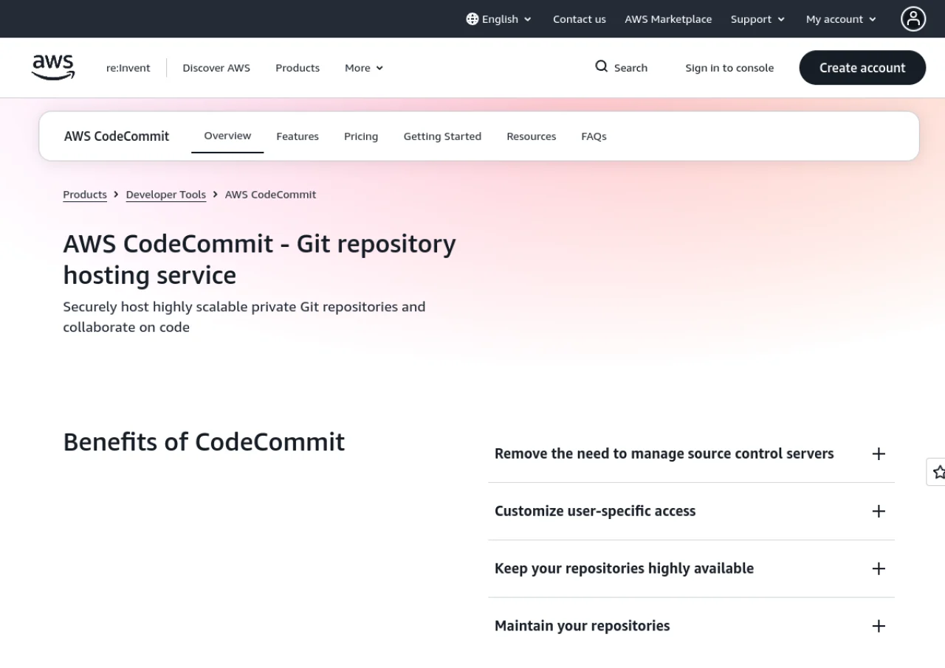Click the star feedback icon at right edge
Image resolution: width=945 pixels, height=668 pixels.
click(x=937, y=472)
